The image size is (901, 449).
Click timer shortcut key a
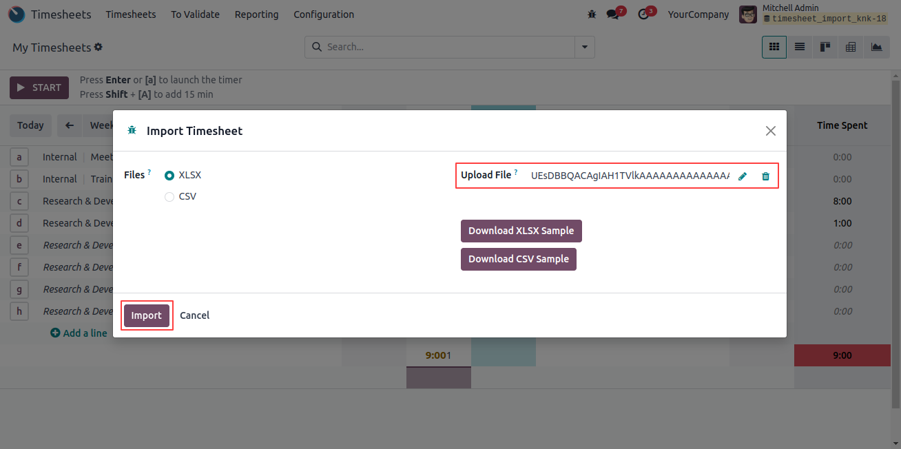pyautogui.click(x=19, y=157)
